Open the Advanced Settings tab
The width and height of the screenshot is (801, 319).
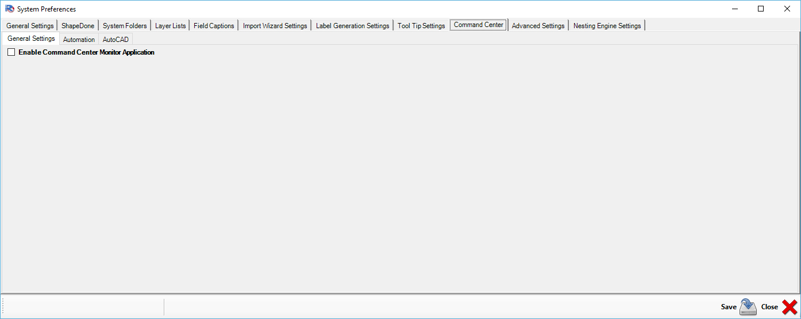(x=538, y=26)
